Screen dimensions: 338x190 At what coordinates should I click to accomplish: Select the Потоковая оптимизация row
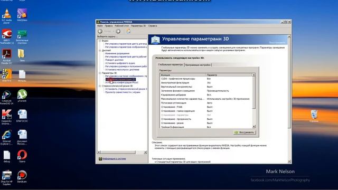206,103
